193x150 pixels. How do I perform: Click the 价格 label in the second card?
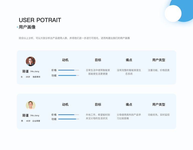point(54,115)
